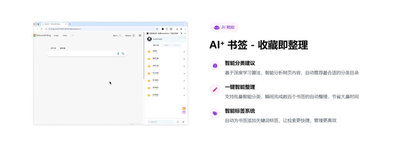
Task: Pin the side panel using pin icon
Action: click(x=182, y=33)
